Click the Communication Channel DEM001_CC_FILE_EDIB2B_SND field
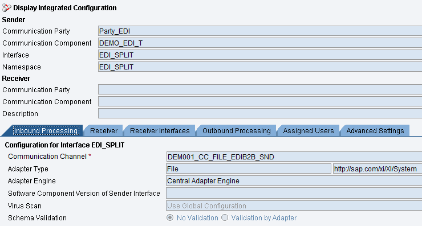 click(x=294, y=157)
